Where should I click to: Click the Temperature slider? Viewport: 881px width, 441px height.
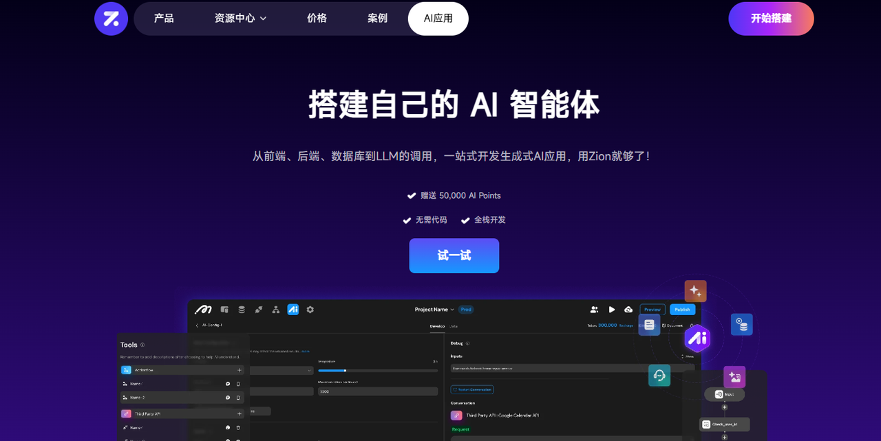tap(378, 371)
